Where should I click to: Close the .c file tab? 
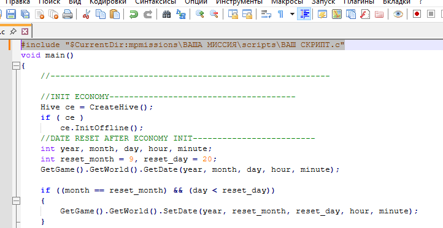click(x=25, y=32)
